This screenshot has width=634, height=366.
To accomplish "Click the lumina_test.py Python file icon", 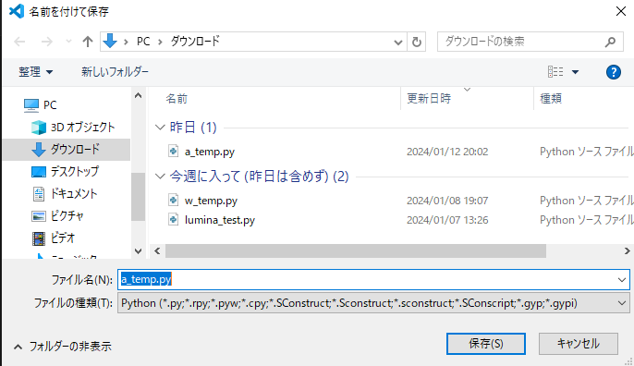I will [x=173, y=220].
